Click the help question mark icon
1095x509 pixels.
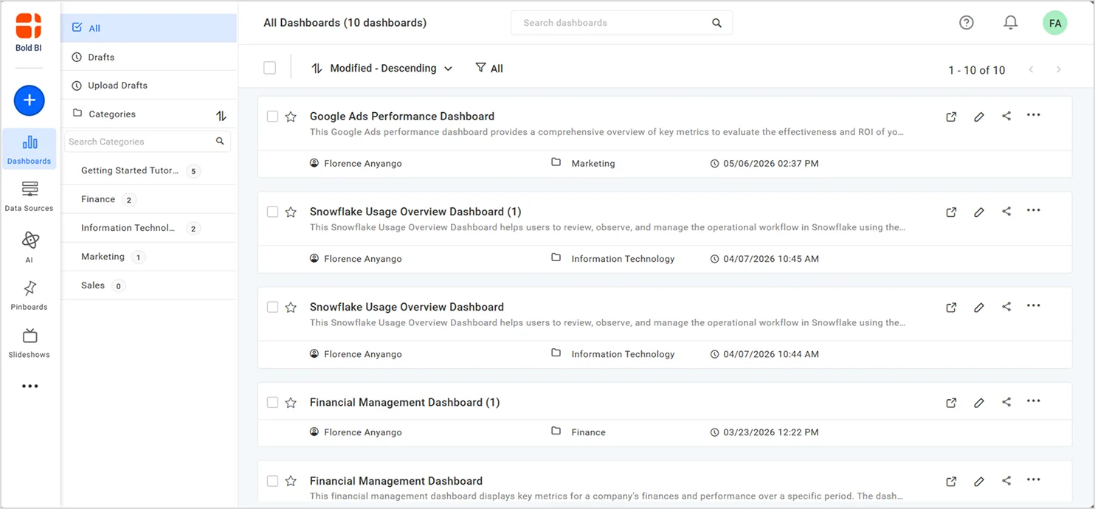tap(966, 23)
